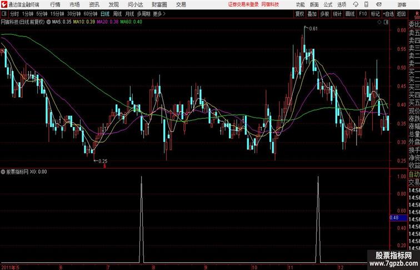Click the MA20: 0.38 indicator label
The height and width of the screenshot is (270, 420).
tap(107, 22)
